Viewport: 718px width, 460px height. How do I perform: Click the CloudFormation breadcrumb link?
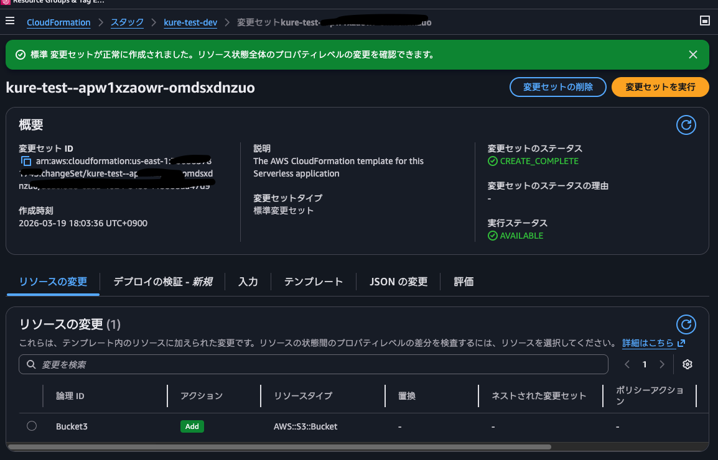[58, 22]
